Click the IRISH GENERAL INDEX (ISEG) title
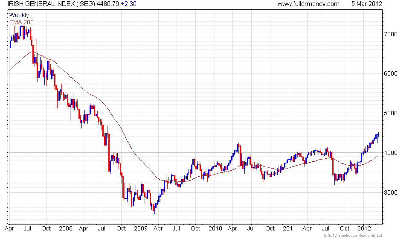Viewport: 418px width, 239px height. pyautogui.click(x=51, y=4)
